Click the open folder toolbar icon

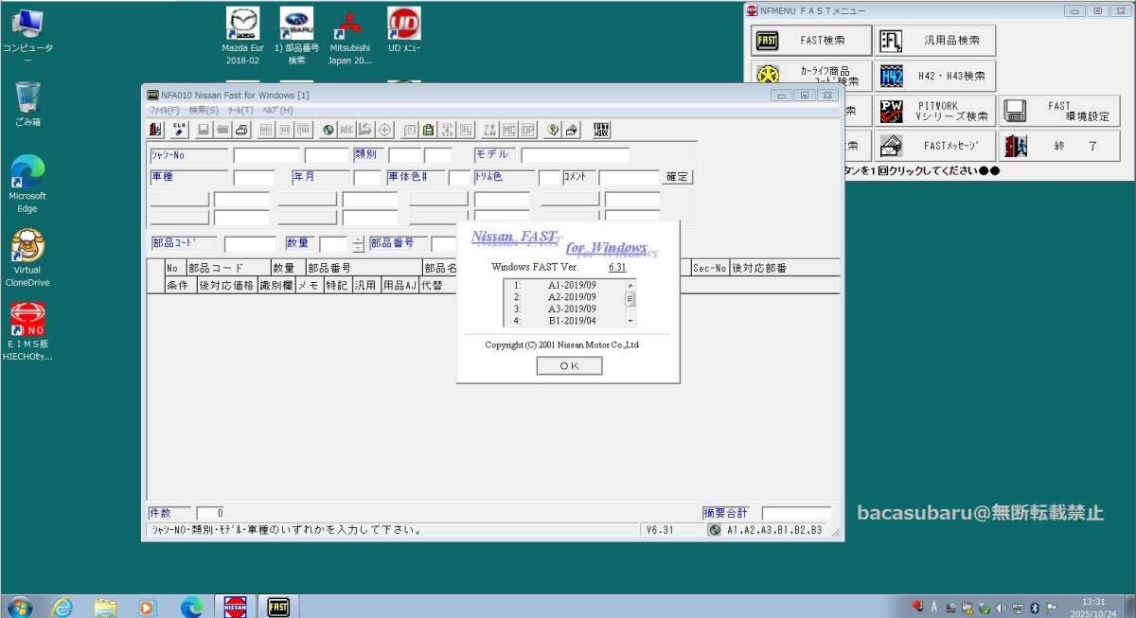coord(221,130)
